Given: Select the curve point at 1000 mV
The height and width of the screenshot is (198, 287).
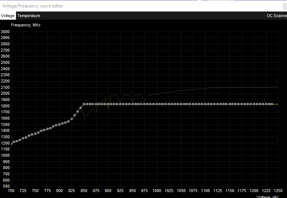Looking at the screenshot, I should (157, 104).
